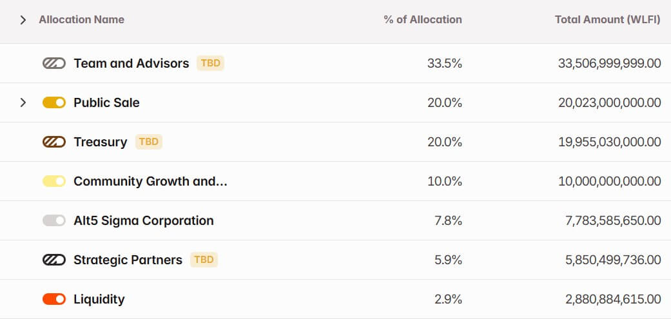
Task: Sort by % of Allocation header
Action: (x=422, y=19)
